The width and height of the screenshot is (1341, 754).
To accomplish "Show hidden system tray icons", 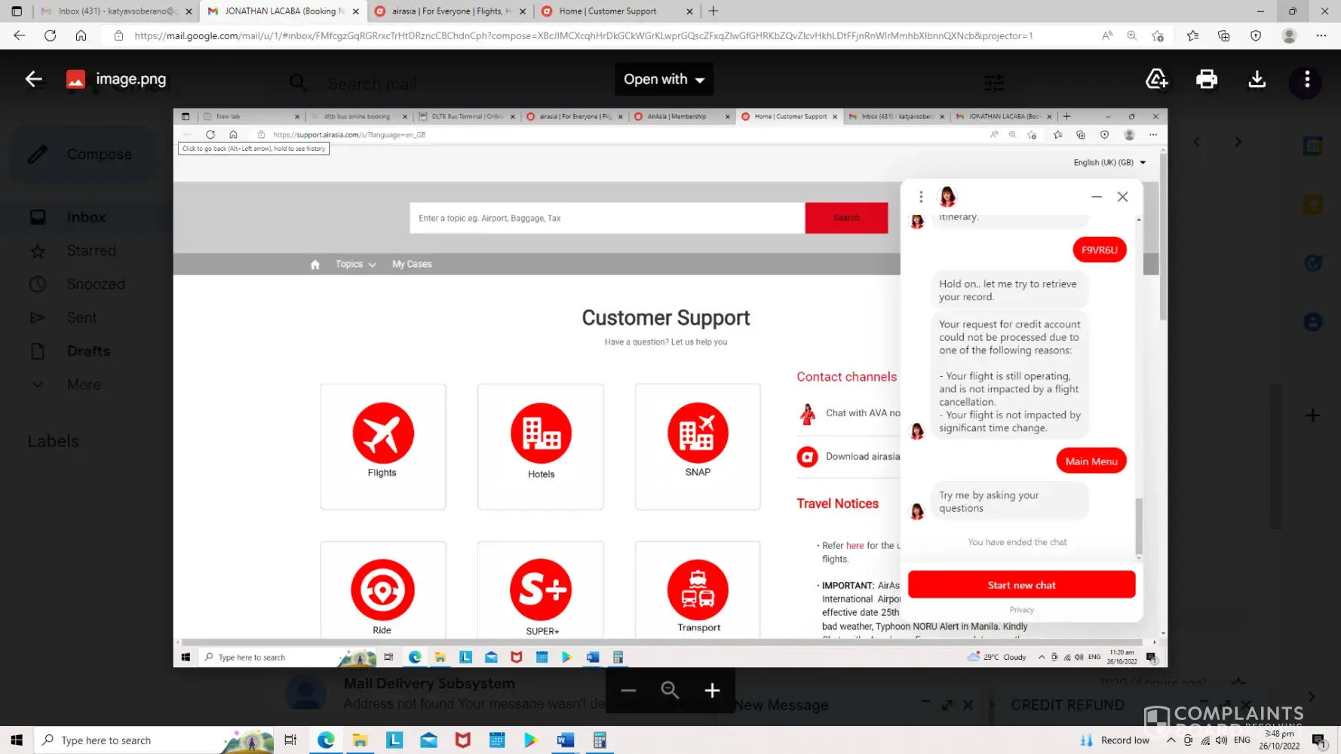I will coord(1171,740).
